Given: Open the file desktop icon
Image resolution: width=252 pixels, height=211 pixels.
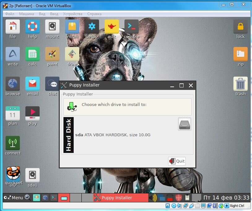Looking at the screenshot, I should point(13,27).
